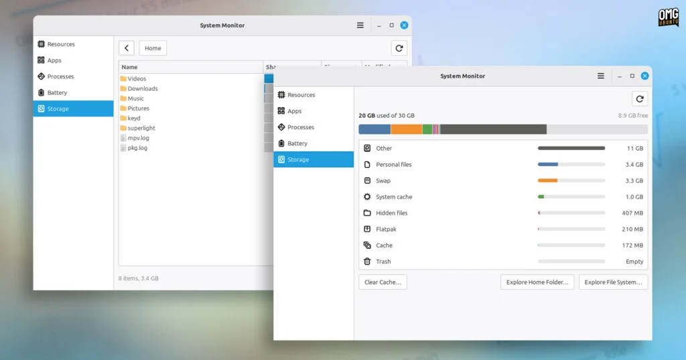Click Storage disk icon in front window sidebar

tap(281, 159)
